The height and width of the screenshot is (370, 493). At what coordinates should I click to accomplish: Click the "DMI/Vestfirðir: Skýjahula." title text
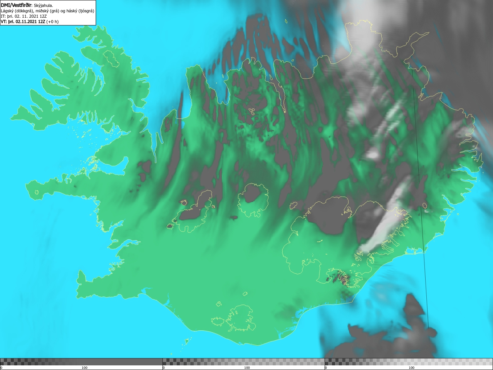27,5
